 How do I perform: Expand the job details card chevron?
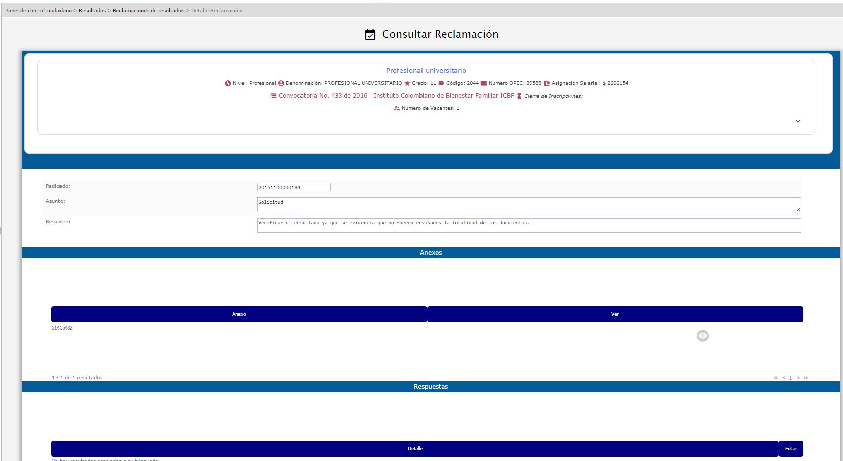(798, 121)
